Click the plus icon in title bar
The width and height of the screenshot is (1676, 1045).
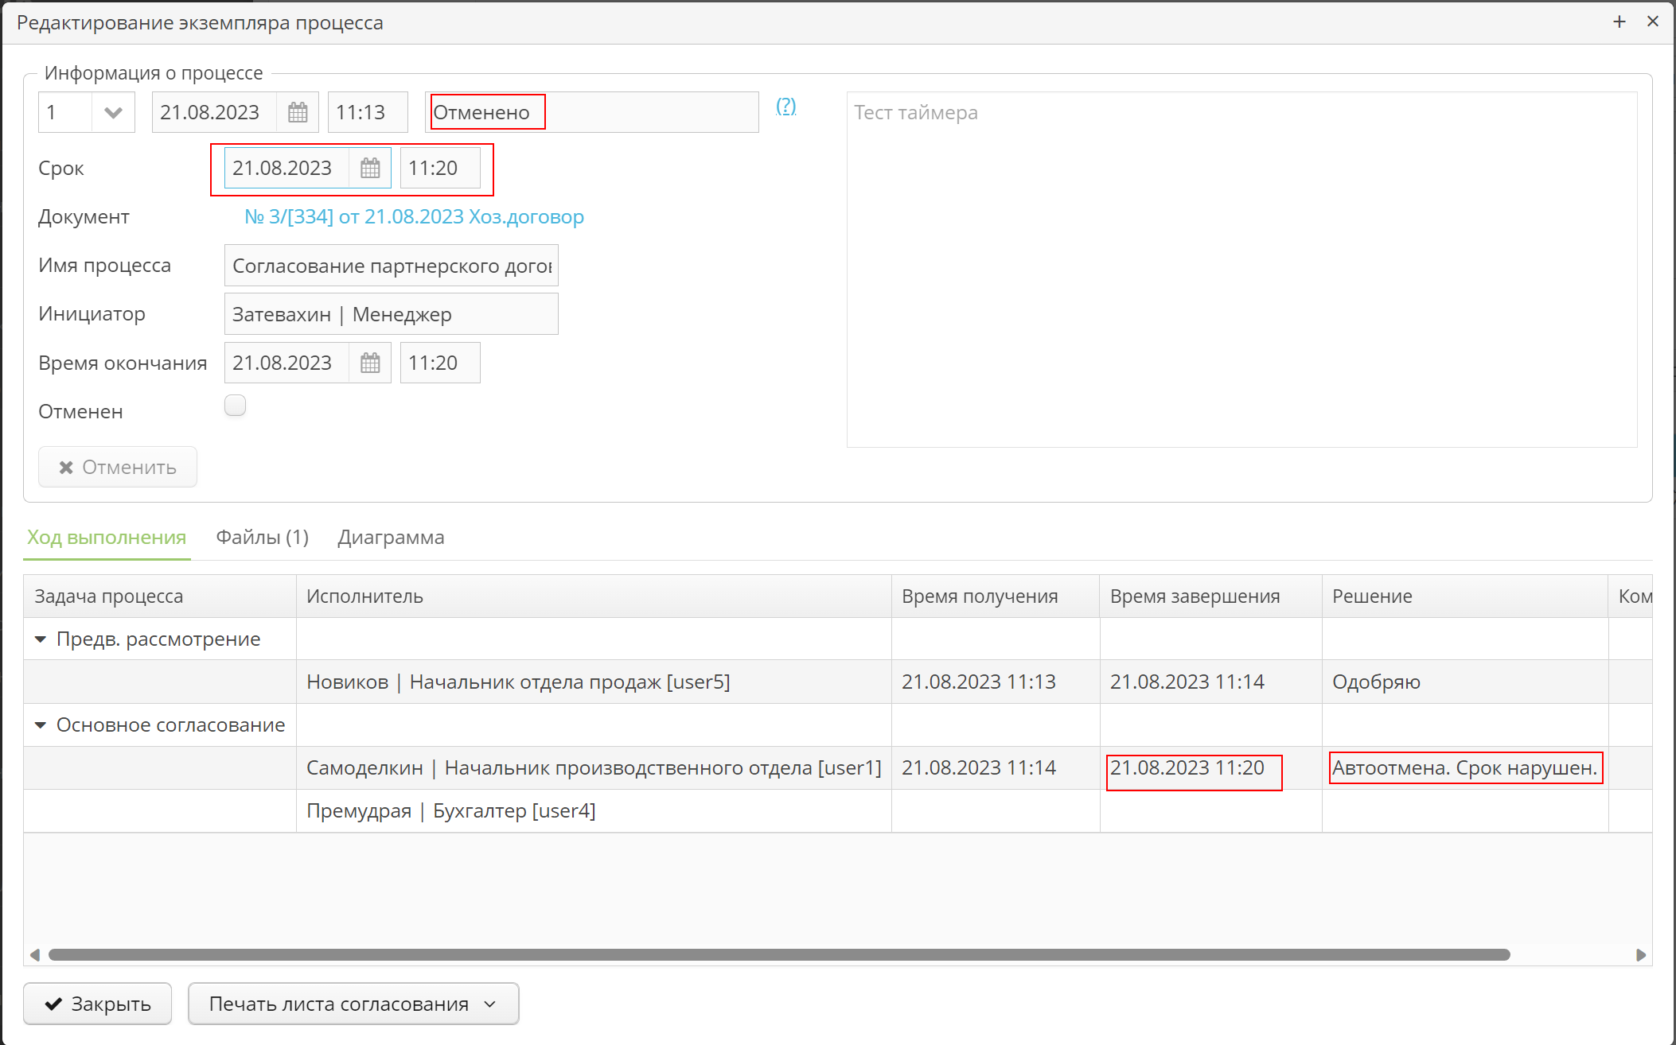(x=1619, y=22)
